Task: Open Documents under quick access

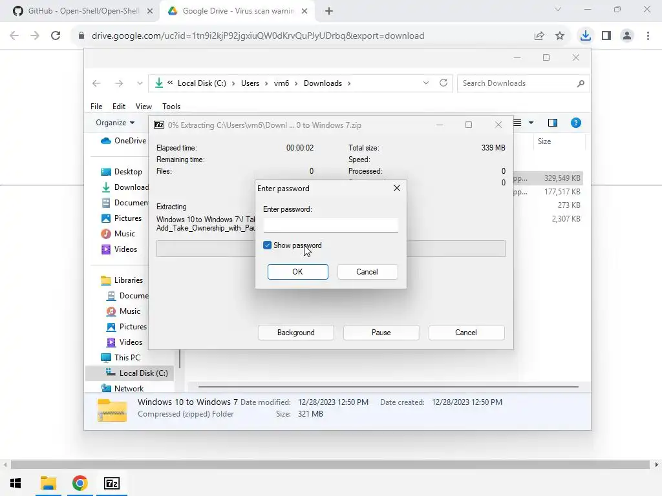Action: click(x=125, y=203)
